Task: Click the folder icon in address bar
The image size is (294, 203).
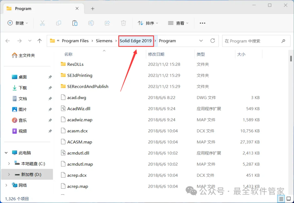Action: 52,41
